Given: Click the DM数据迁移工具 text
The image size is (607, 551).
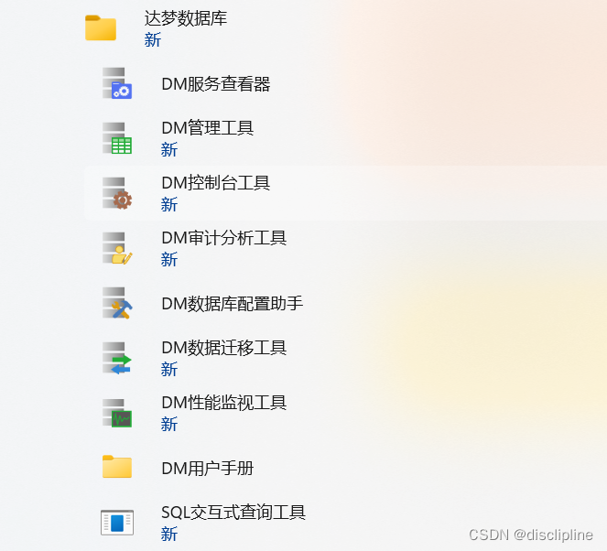Looking at the screenshot, I should click(x=224, y=348).
